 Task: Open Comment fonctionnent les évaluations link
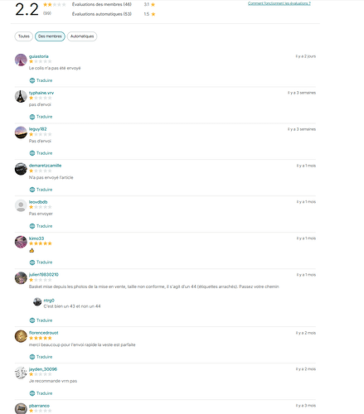pyautogui.click(x=279, y=3)
